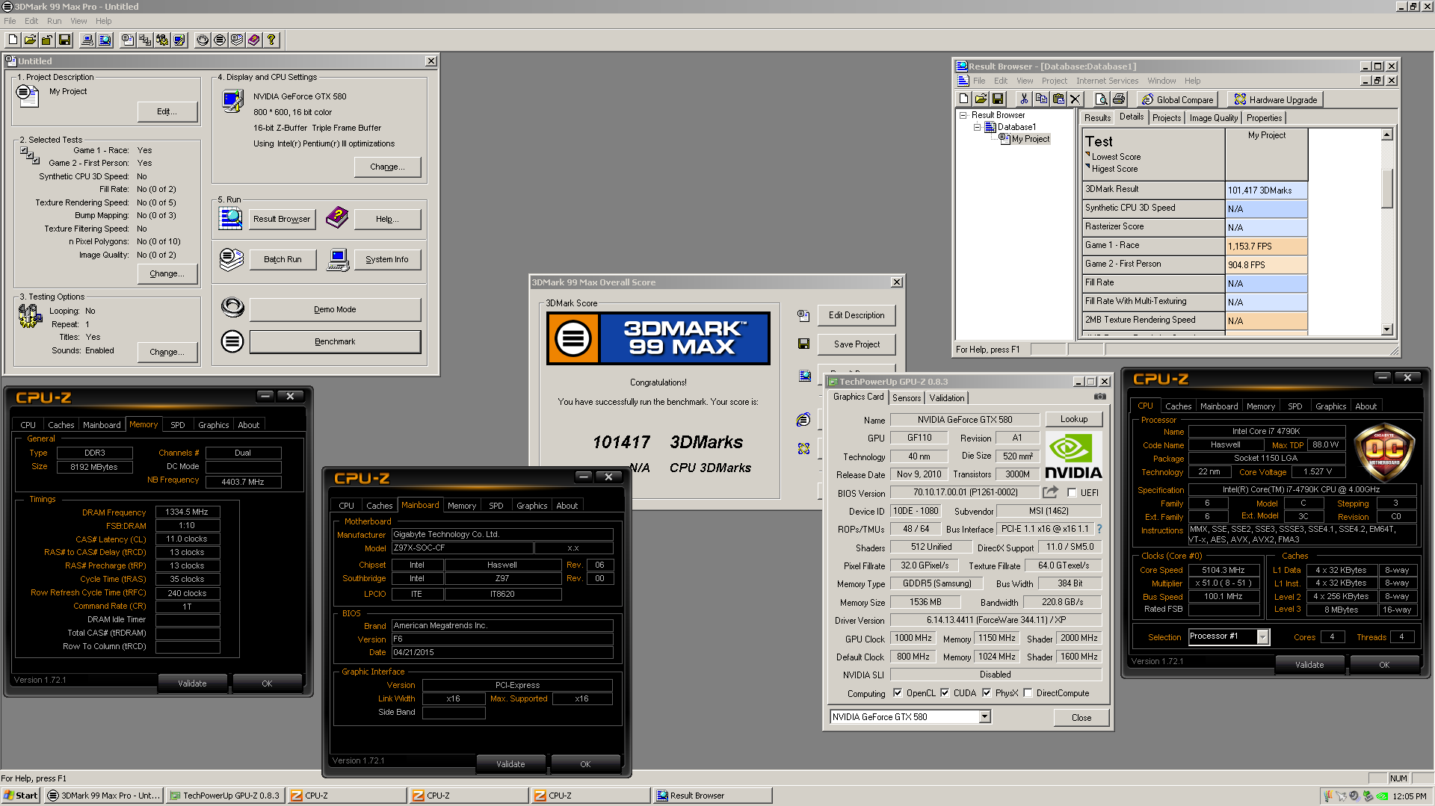The height and width of the screenshot is (806, 1435).
Task: Click the Start button on the taskbar
Action: click(21, 796)
